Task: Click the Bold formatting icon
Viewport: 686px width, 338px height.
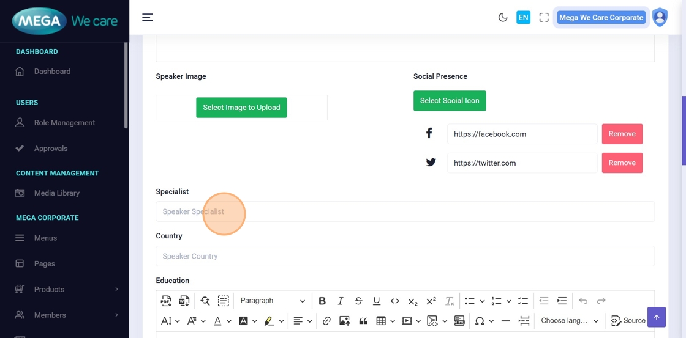Action: tap(322, 301)
